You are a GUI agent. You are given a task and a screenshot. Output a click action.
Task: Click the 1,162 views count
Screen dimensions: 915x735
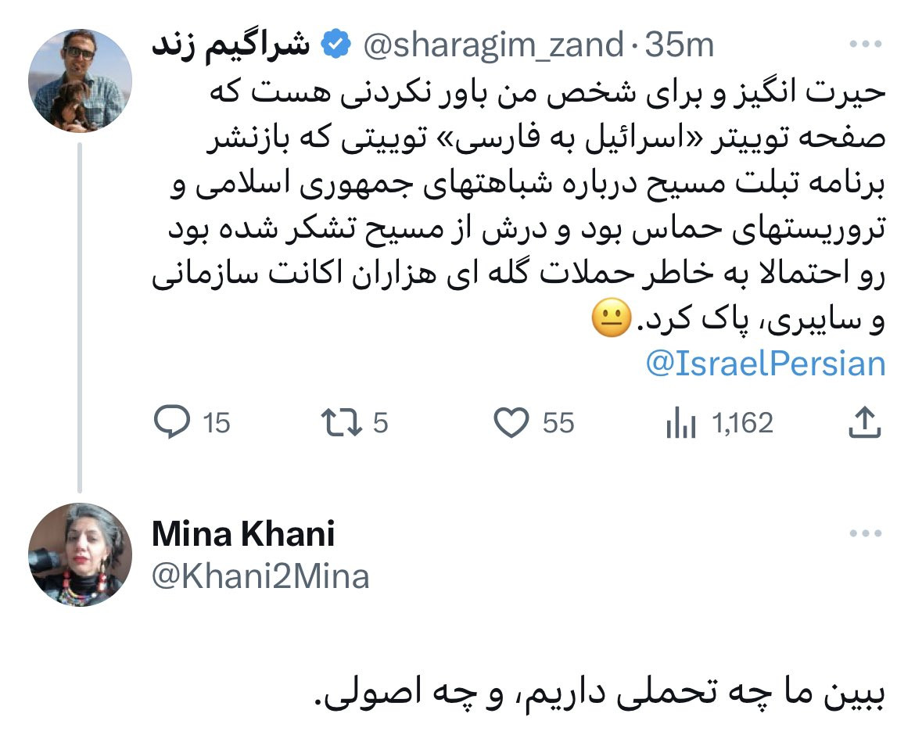tap(742, 422)
